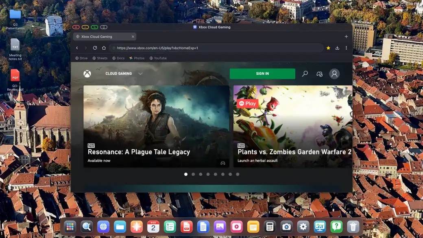Click the site lock icon in address bar

click(x=114, y=48)
